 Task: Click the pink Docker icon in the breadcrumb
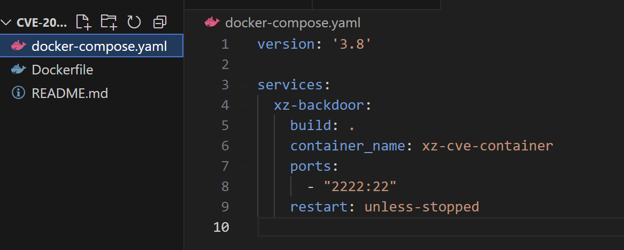click(x=212, y=22)
